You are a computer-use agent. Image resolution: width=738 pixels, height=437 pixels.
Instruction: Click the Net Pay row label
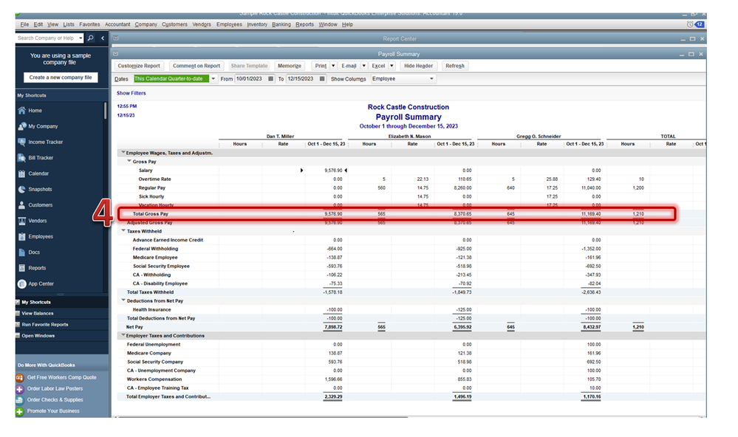click(134, 327)
